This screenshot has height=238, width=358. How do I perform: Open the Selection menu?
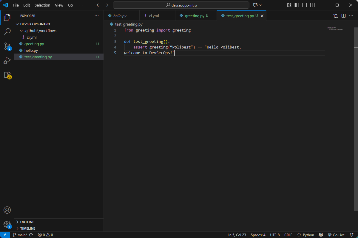[42, 5]
